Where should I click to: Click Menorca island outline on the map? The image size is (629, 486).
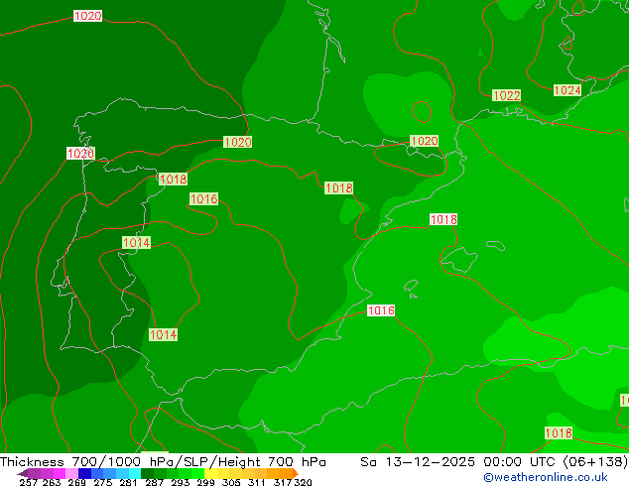tap(495, 245)
